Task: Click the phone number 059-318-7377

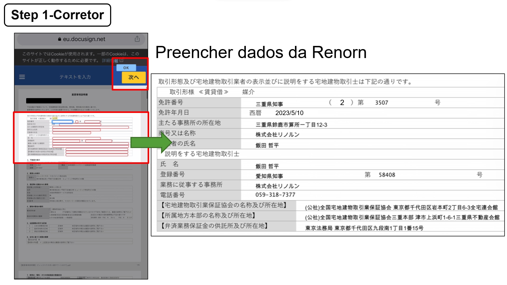Action: [x=275, y=195]
